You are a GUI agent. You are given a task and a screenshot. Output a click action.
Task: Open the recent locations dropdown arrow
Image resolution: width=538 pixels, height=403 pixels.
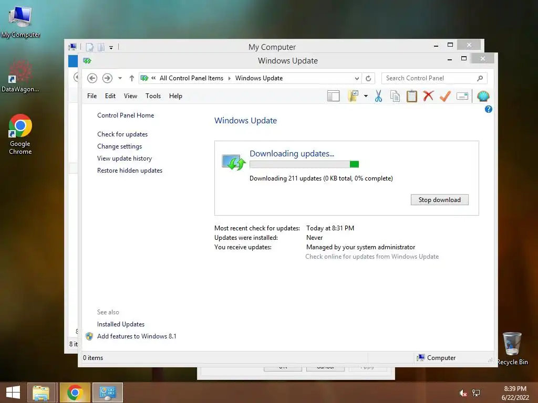click(120, 78)
